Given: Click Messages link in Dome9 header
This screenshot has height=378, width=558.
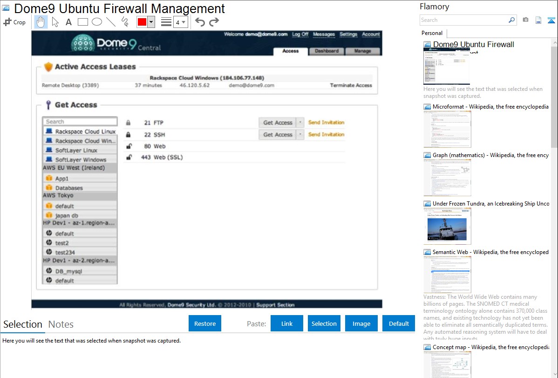Looking at the screenshot, I should coord(324,34).
